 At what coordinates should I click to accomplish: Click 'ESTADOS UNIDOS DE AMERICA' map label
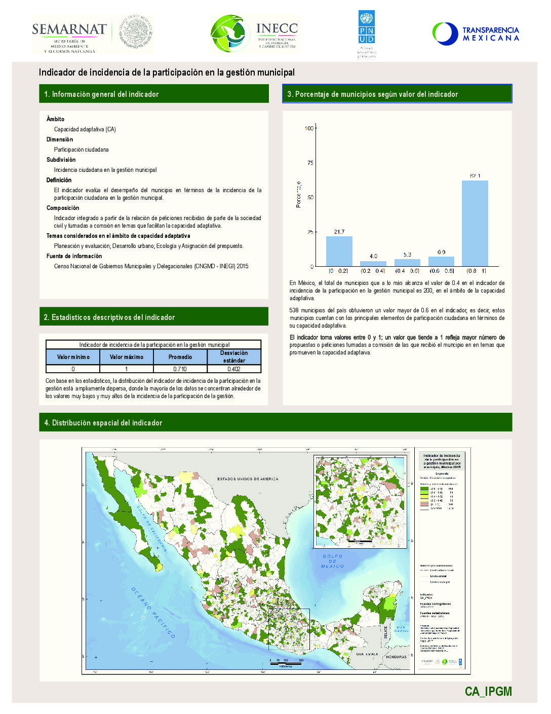[248, 479]
